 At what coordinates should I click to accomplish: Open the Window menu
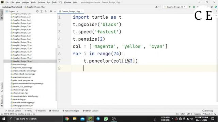[67, 2]
